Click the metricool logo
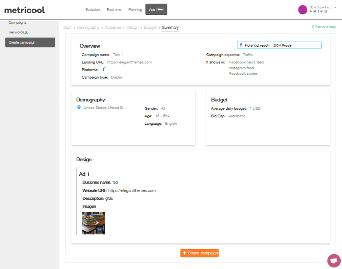This screenshot has width=342, height=269. (x=24, y=10)
